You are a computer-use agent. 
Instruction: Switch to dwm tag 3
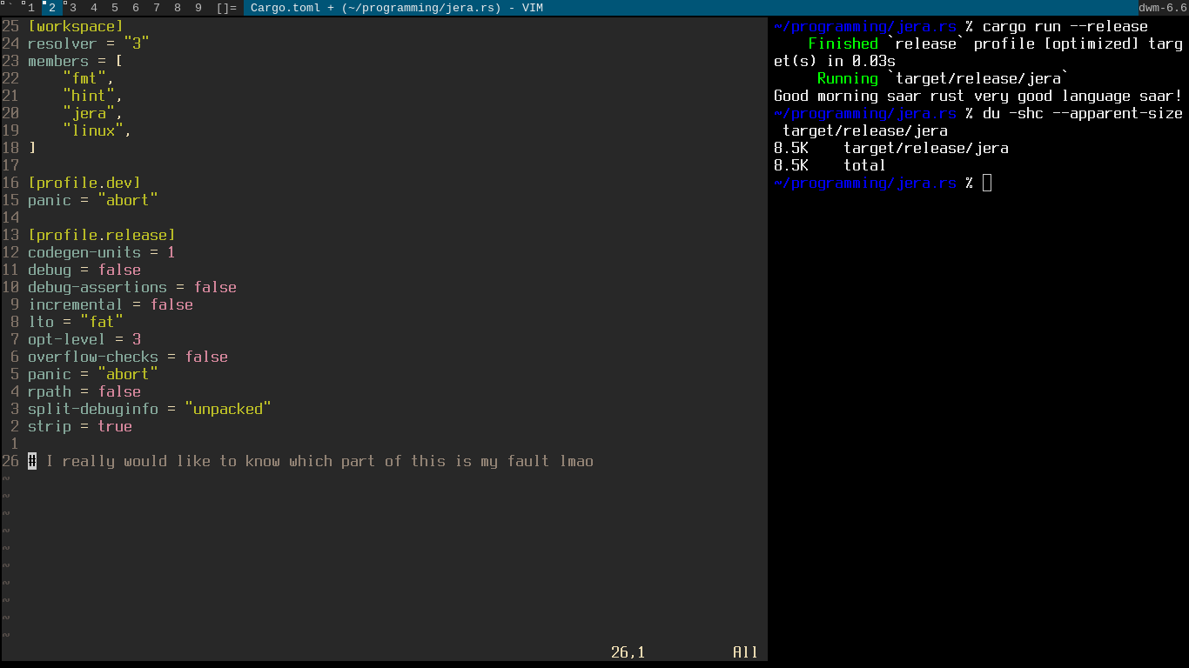[73, 8]
